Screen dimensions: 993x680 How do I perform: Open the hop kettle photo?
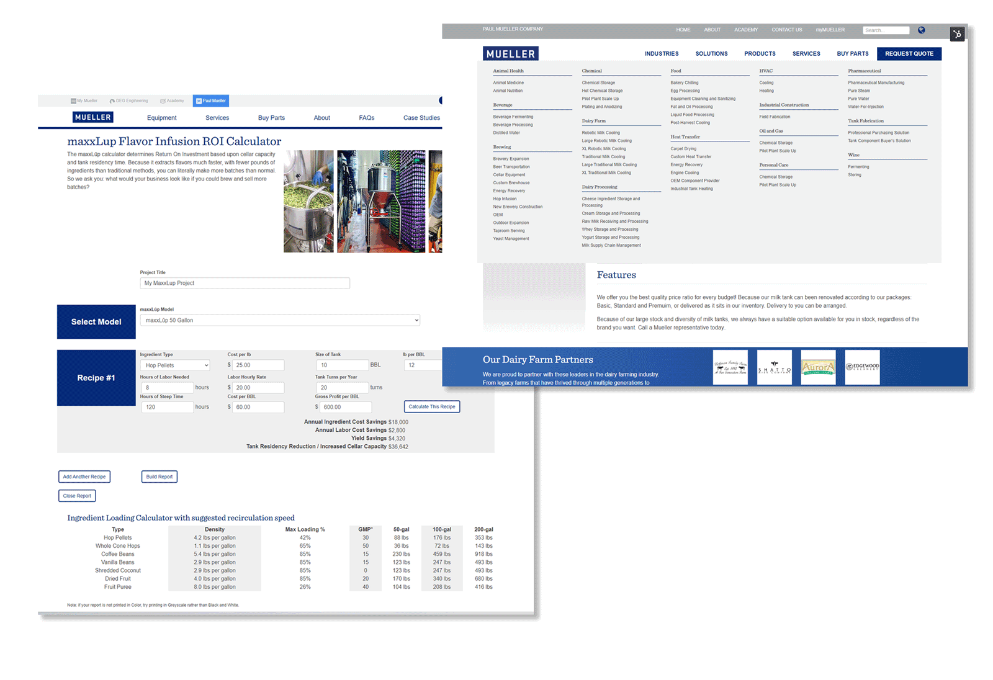(308, 201)
